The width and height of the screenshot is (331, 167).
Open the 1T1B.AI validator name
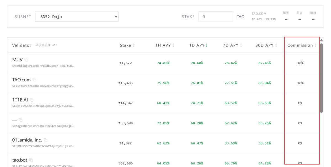[20, 100]
